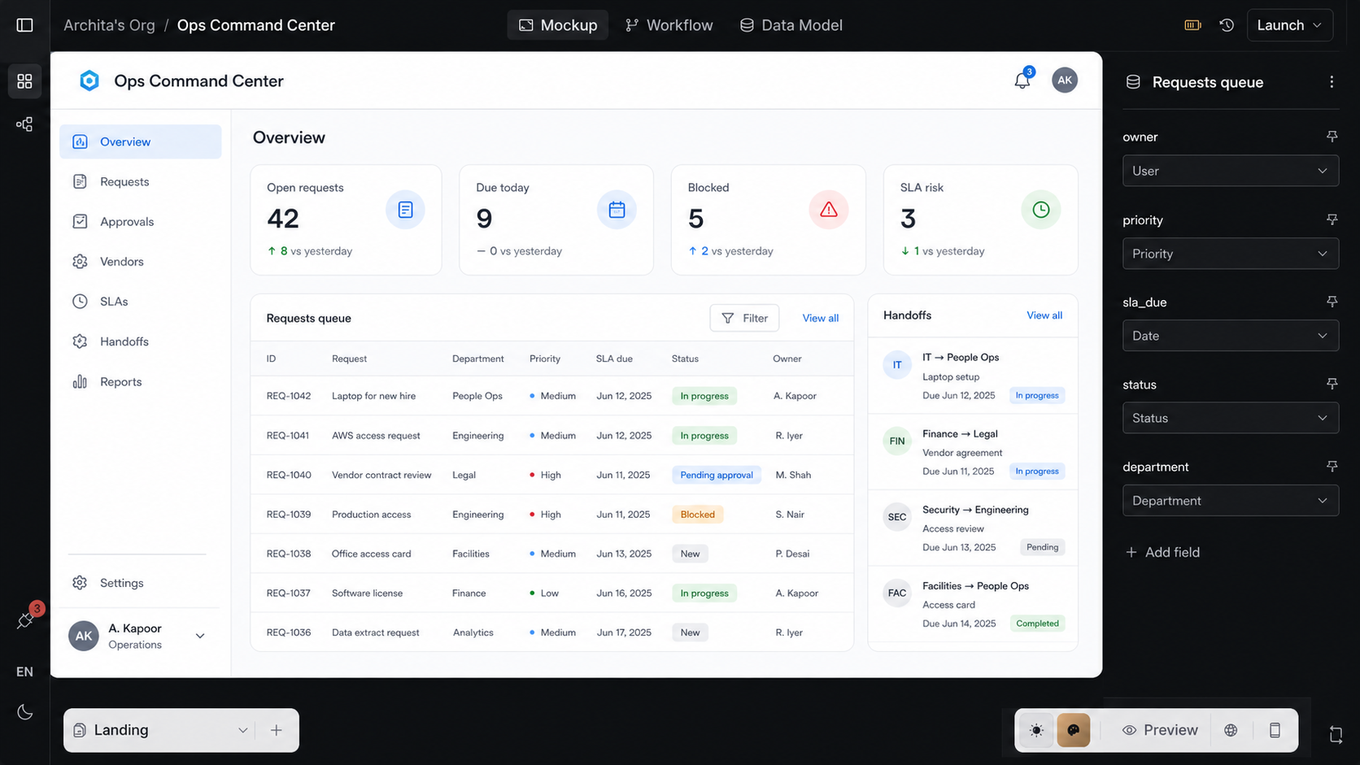
Task: Switch to the Data Model tab
Action: pos(791,25)
